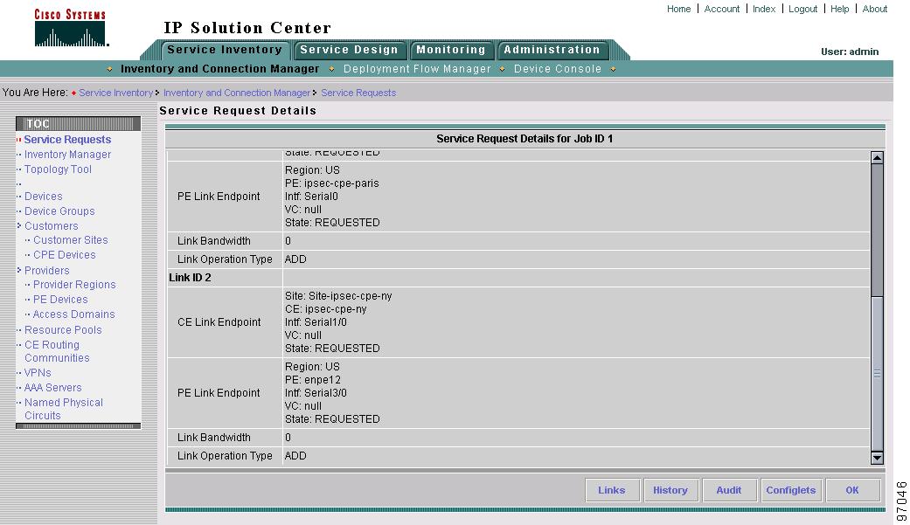910x525 pixels.
Task: Click the details table scrollbar thumb
Action: 877,375
